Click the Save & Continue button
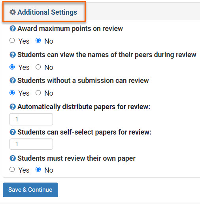200x204 pixels. 30,190
